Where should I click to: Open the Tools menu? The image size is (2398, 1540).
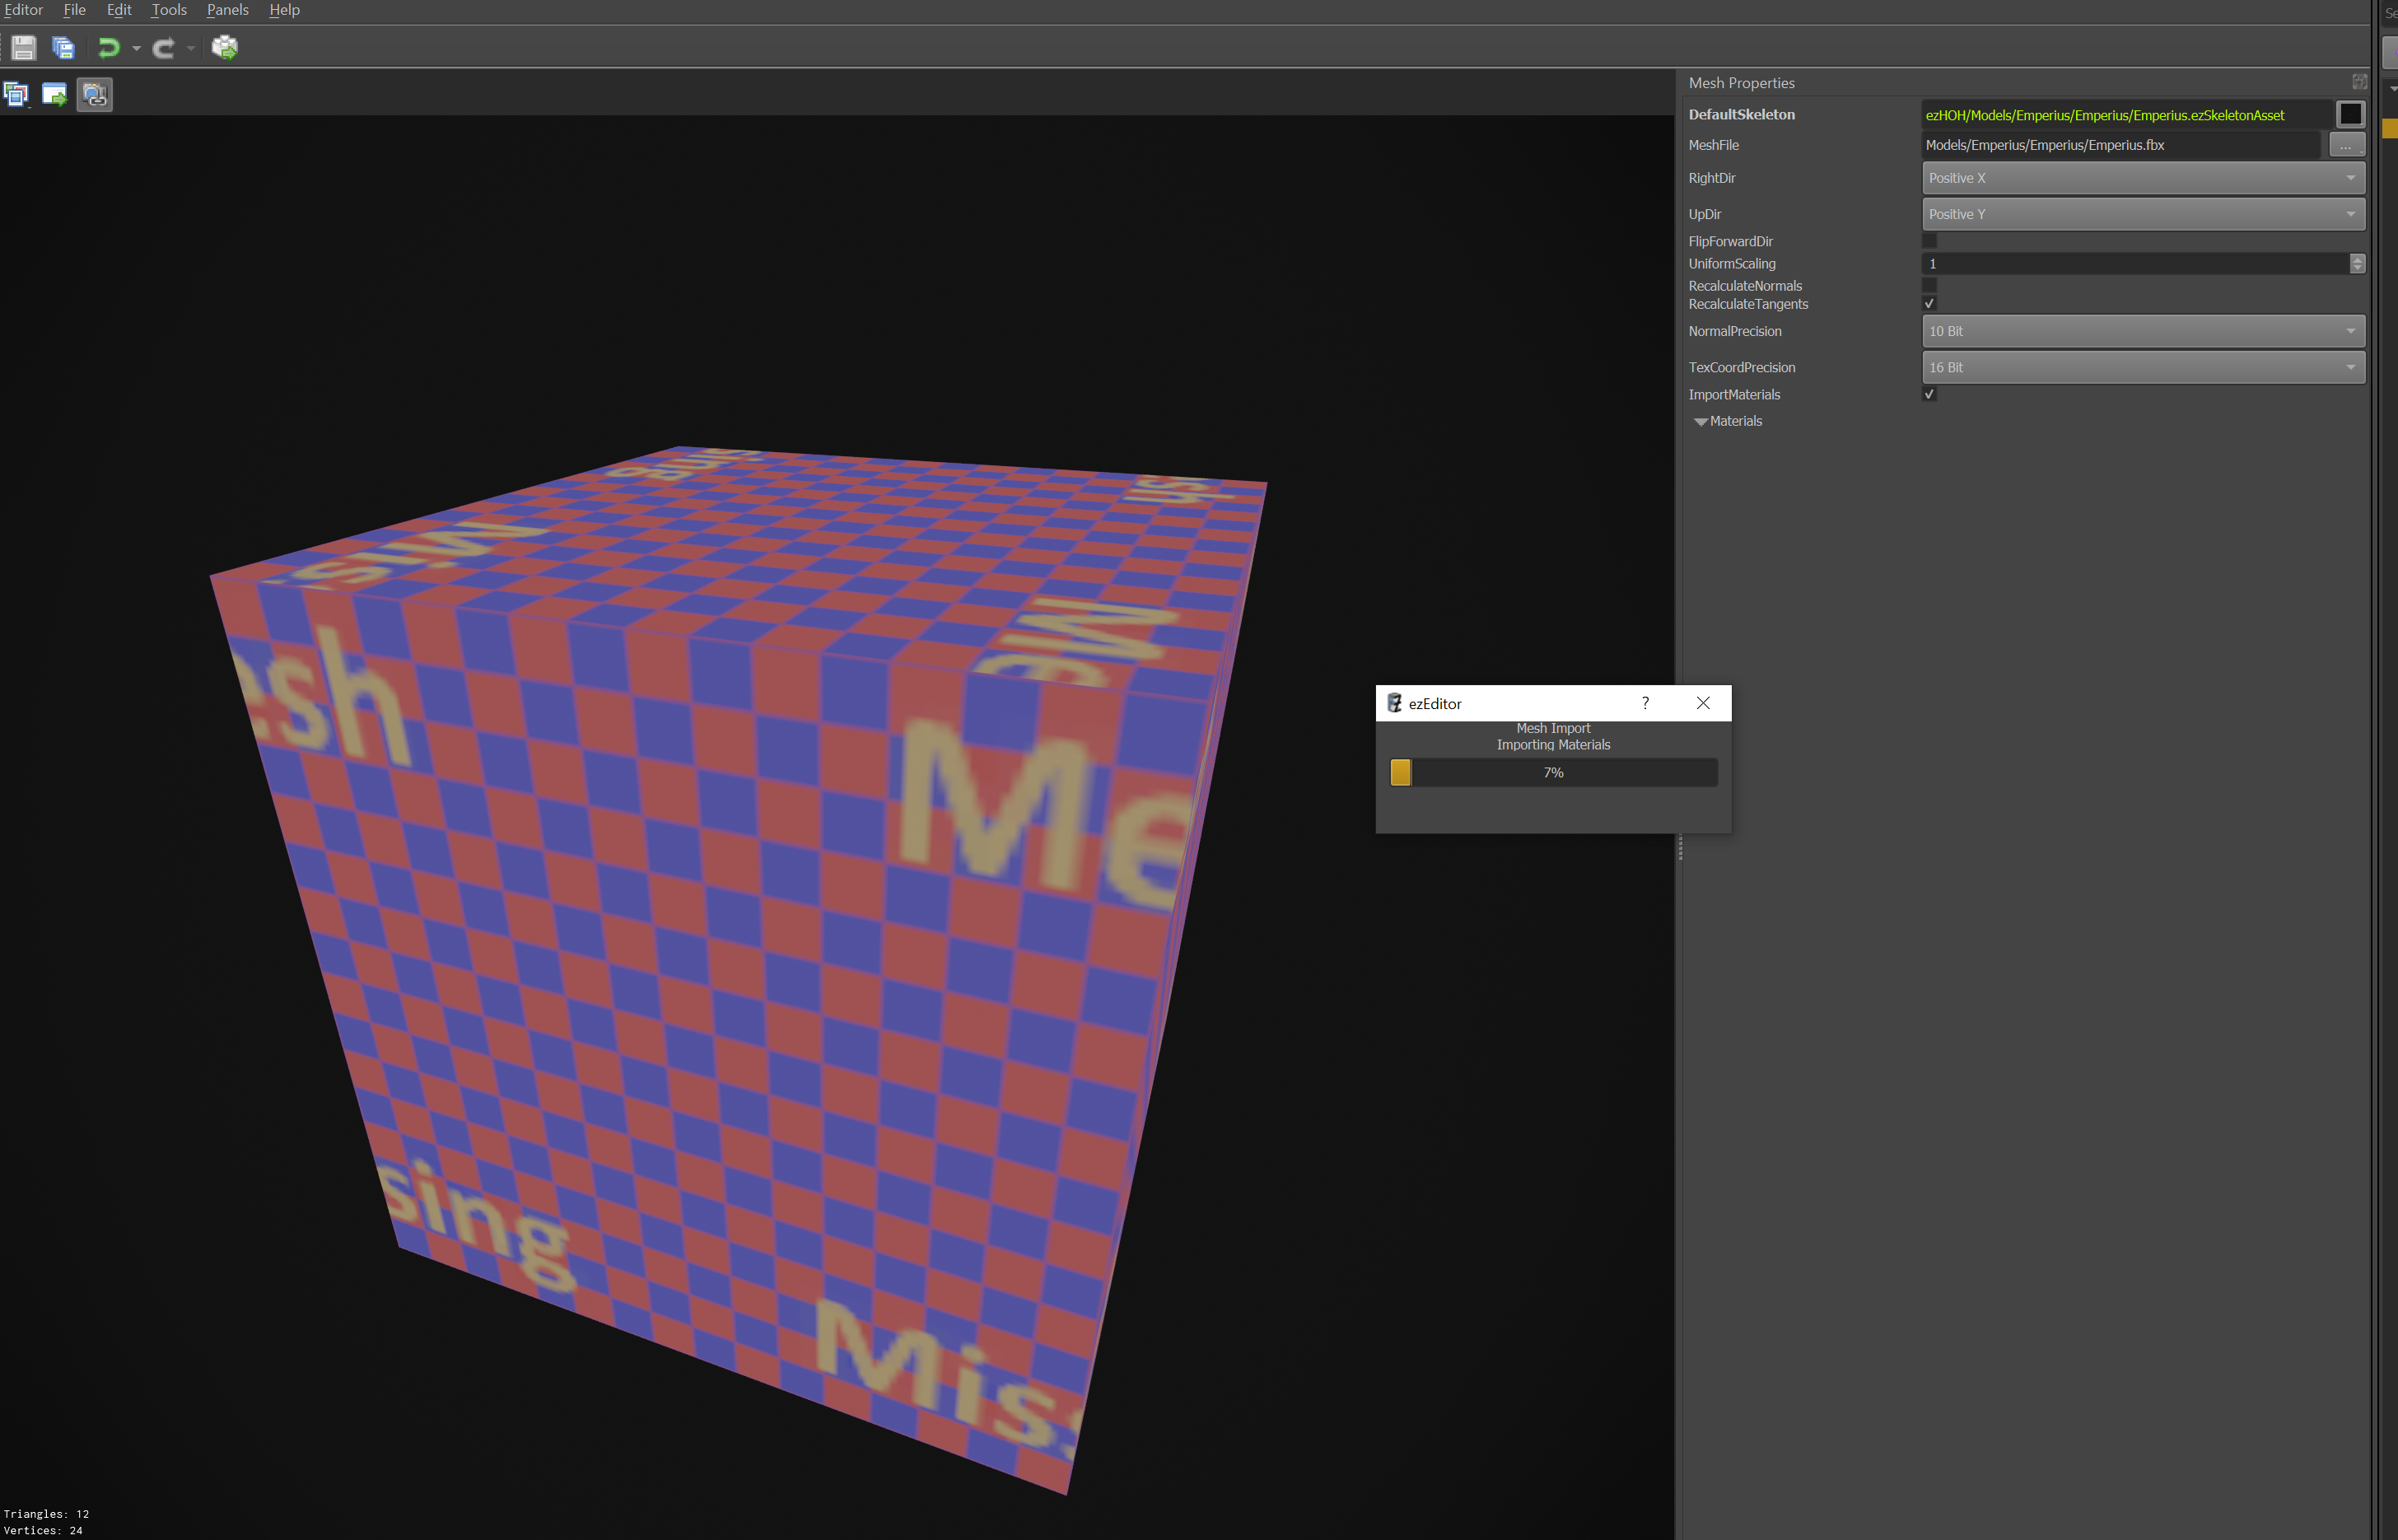point(169,10)
